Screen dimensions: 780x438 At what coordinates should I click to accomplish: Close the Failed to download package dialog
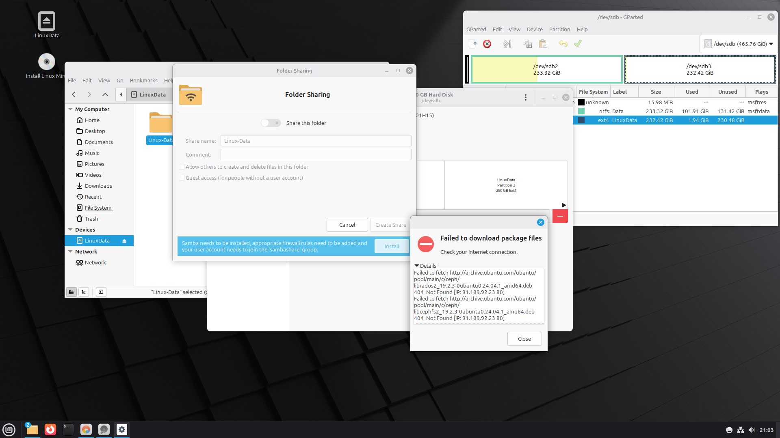coord(524,338)
